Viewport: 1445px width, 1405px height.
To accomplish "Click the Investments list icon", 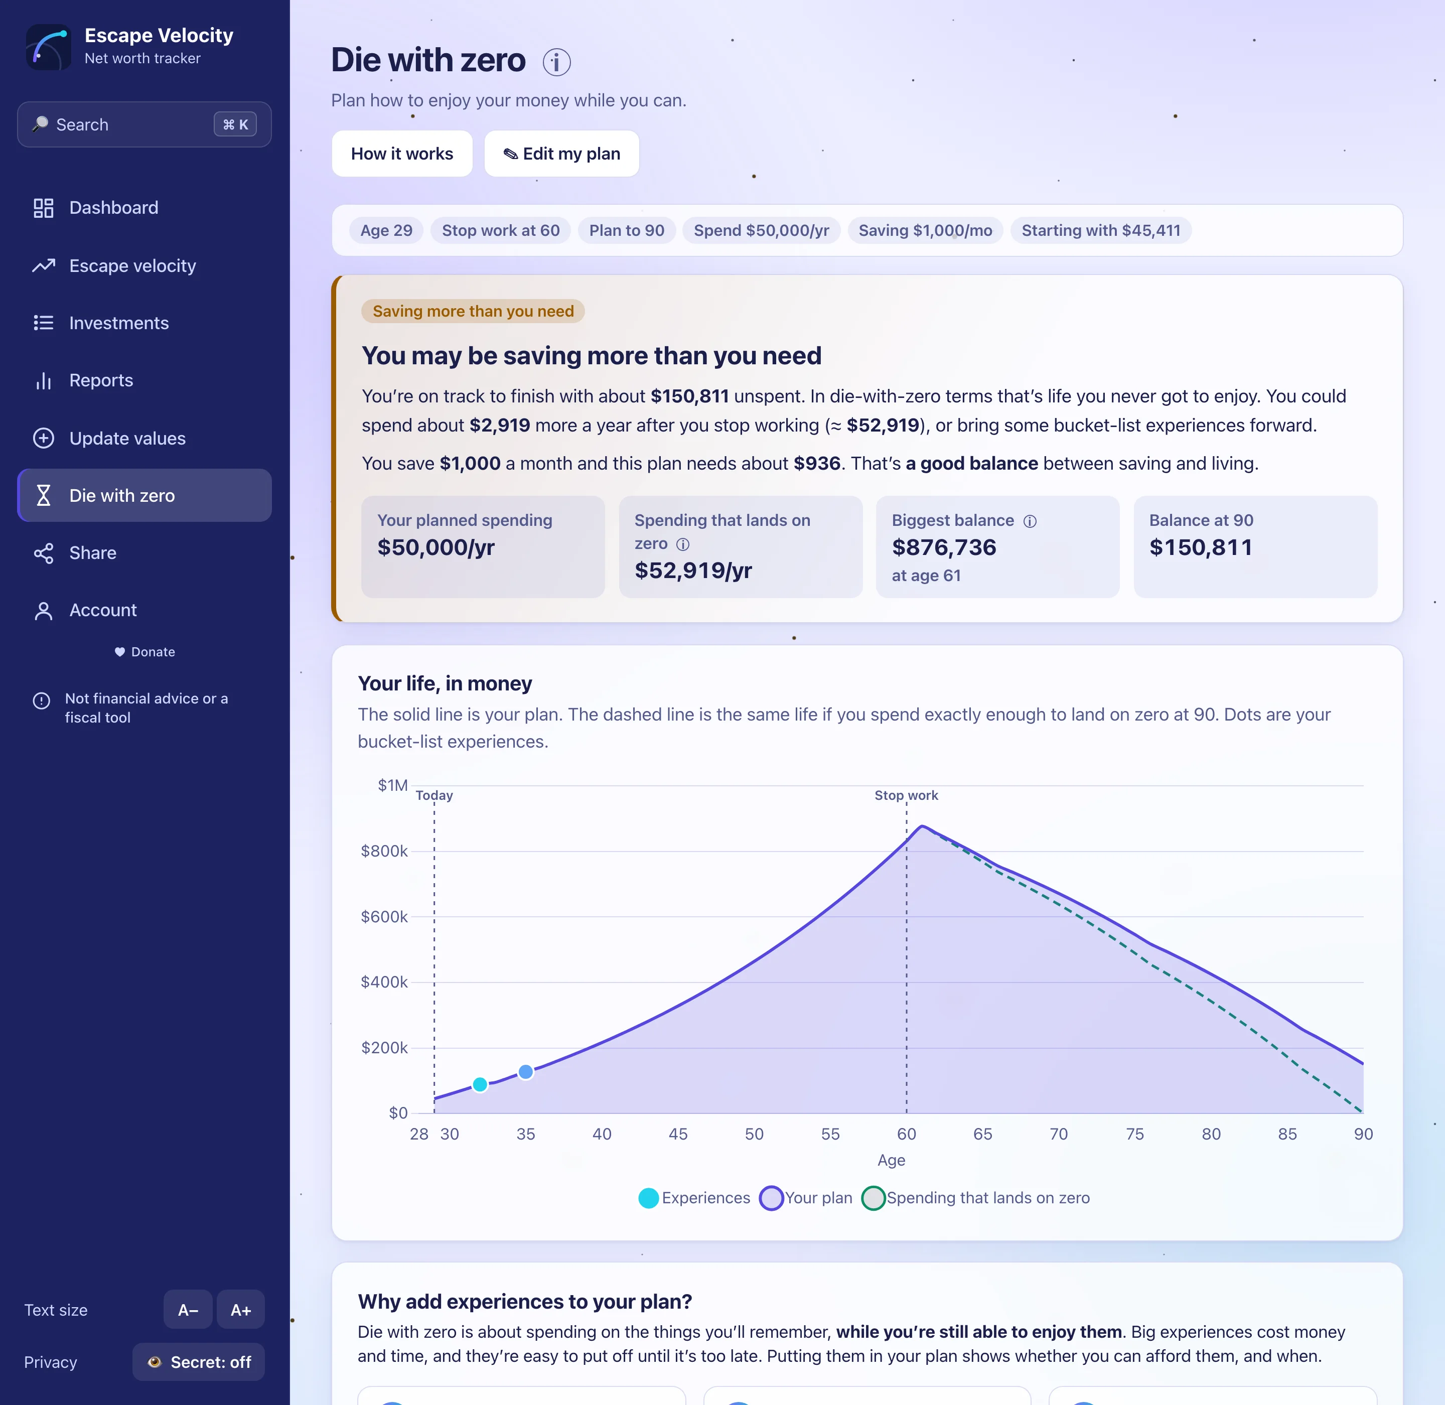I will coord(44,323).
